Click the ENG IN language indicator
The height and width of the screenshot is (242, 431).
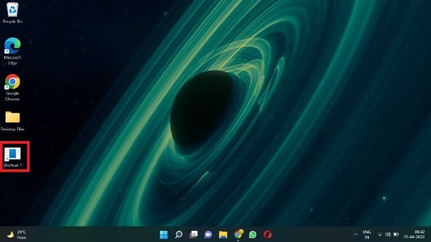click(367, 235)
